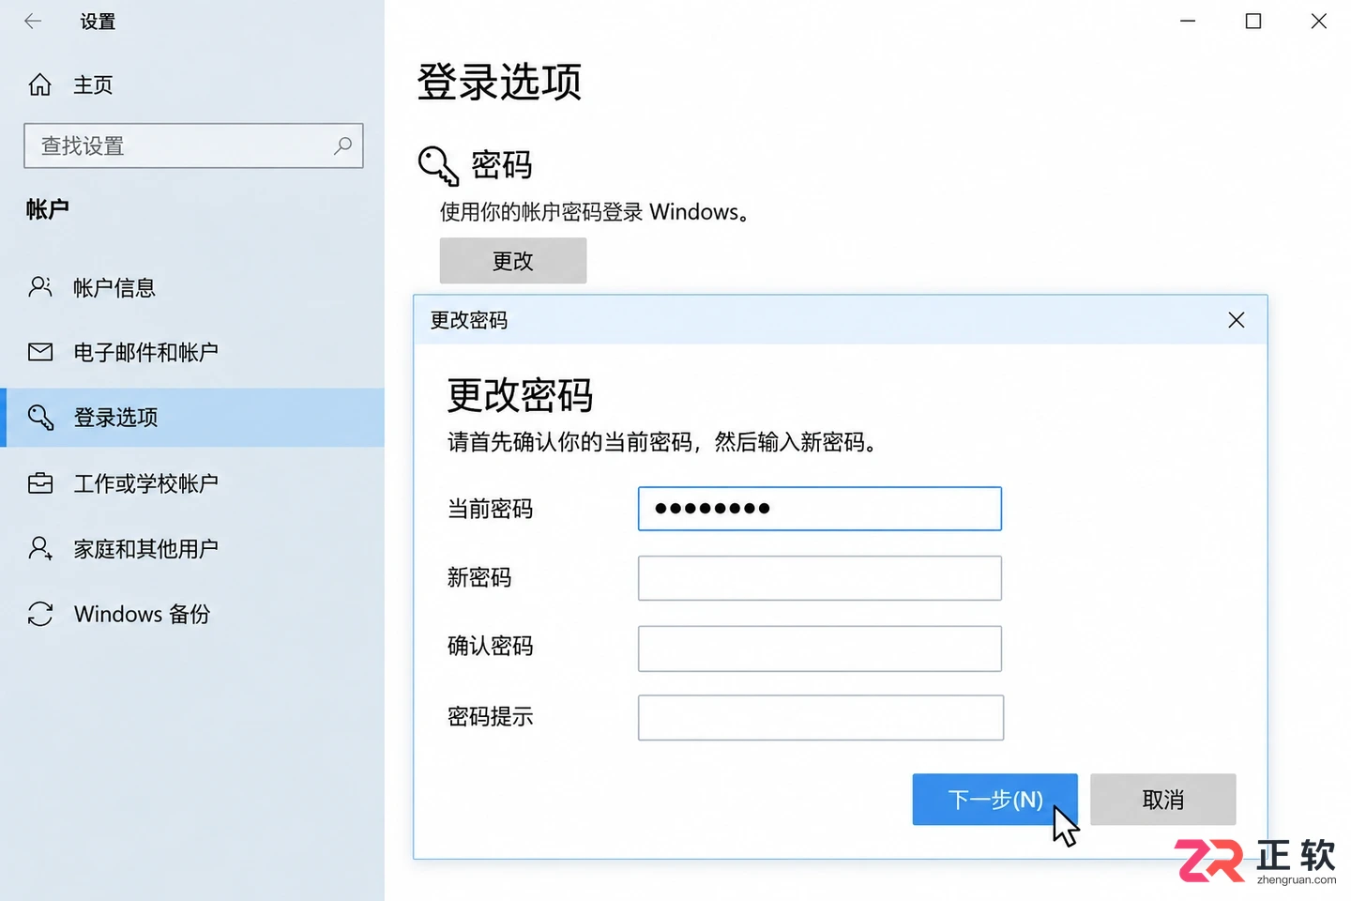The image size is (1351, 901).
Task: Click the 新密码 label
Action: point(479,577)
